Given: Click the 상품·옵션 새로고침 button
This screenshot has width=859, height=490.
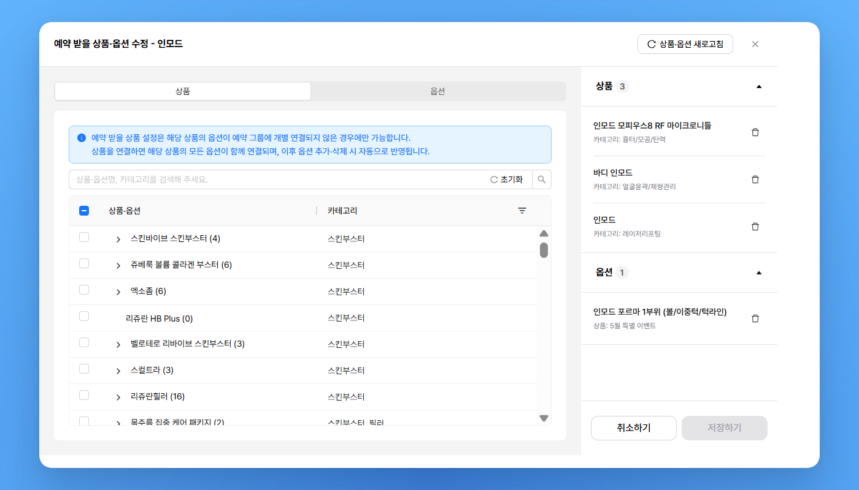Looking at the screenshot, I should 685,44.
